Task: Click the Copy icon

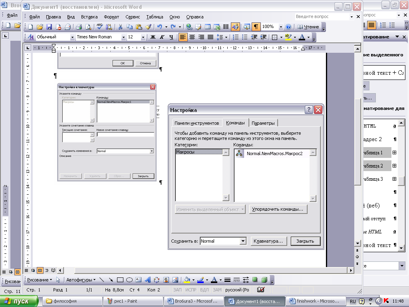Action: [129, 27]
